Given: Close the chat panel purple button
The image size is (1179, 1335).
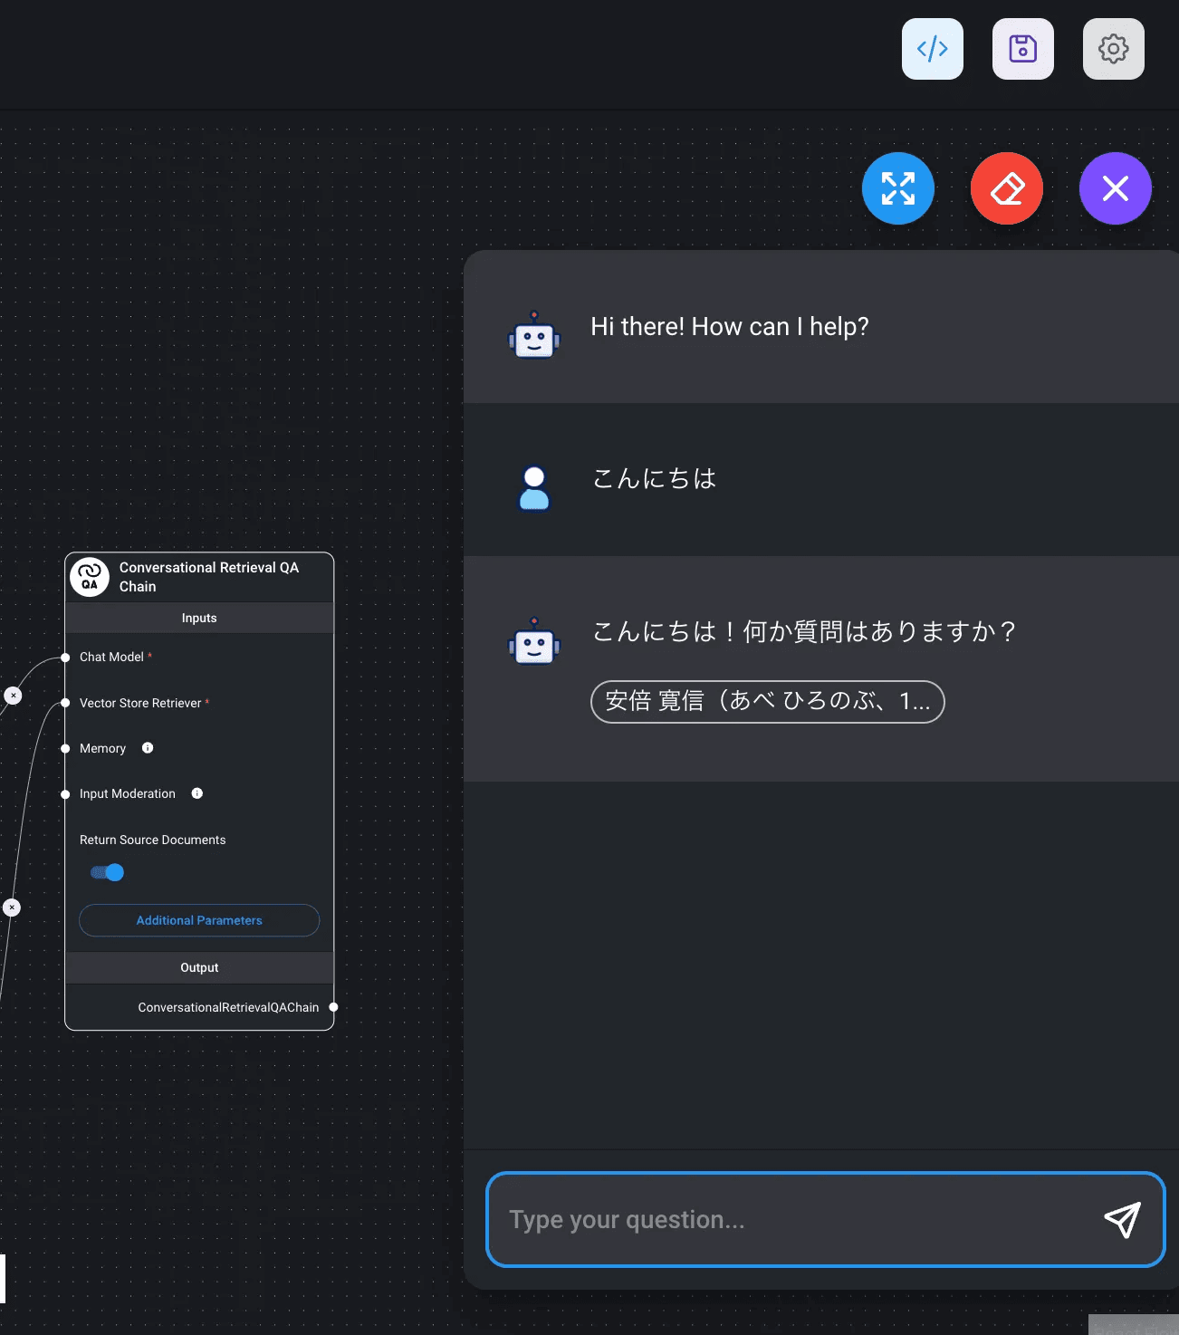Looking at the screenshot, I should pyautogui.click(x=1115, y=188).
